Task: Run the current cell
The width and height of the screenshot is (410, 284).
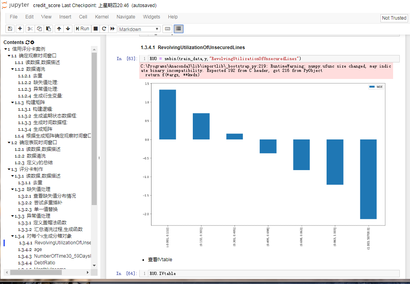Action: click(x=83, y=29)
